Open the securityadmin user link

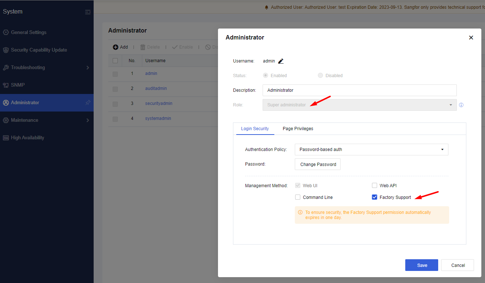(x=158, y=103)
